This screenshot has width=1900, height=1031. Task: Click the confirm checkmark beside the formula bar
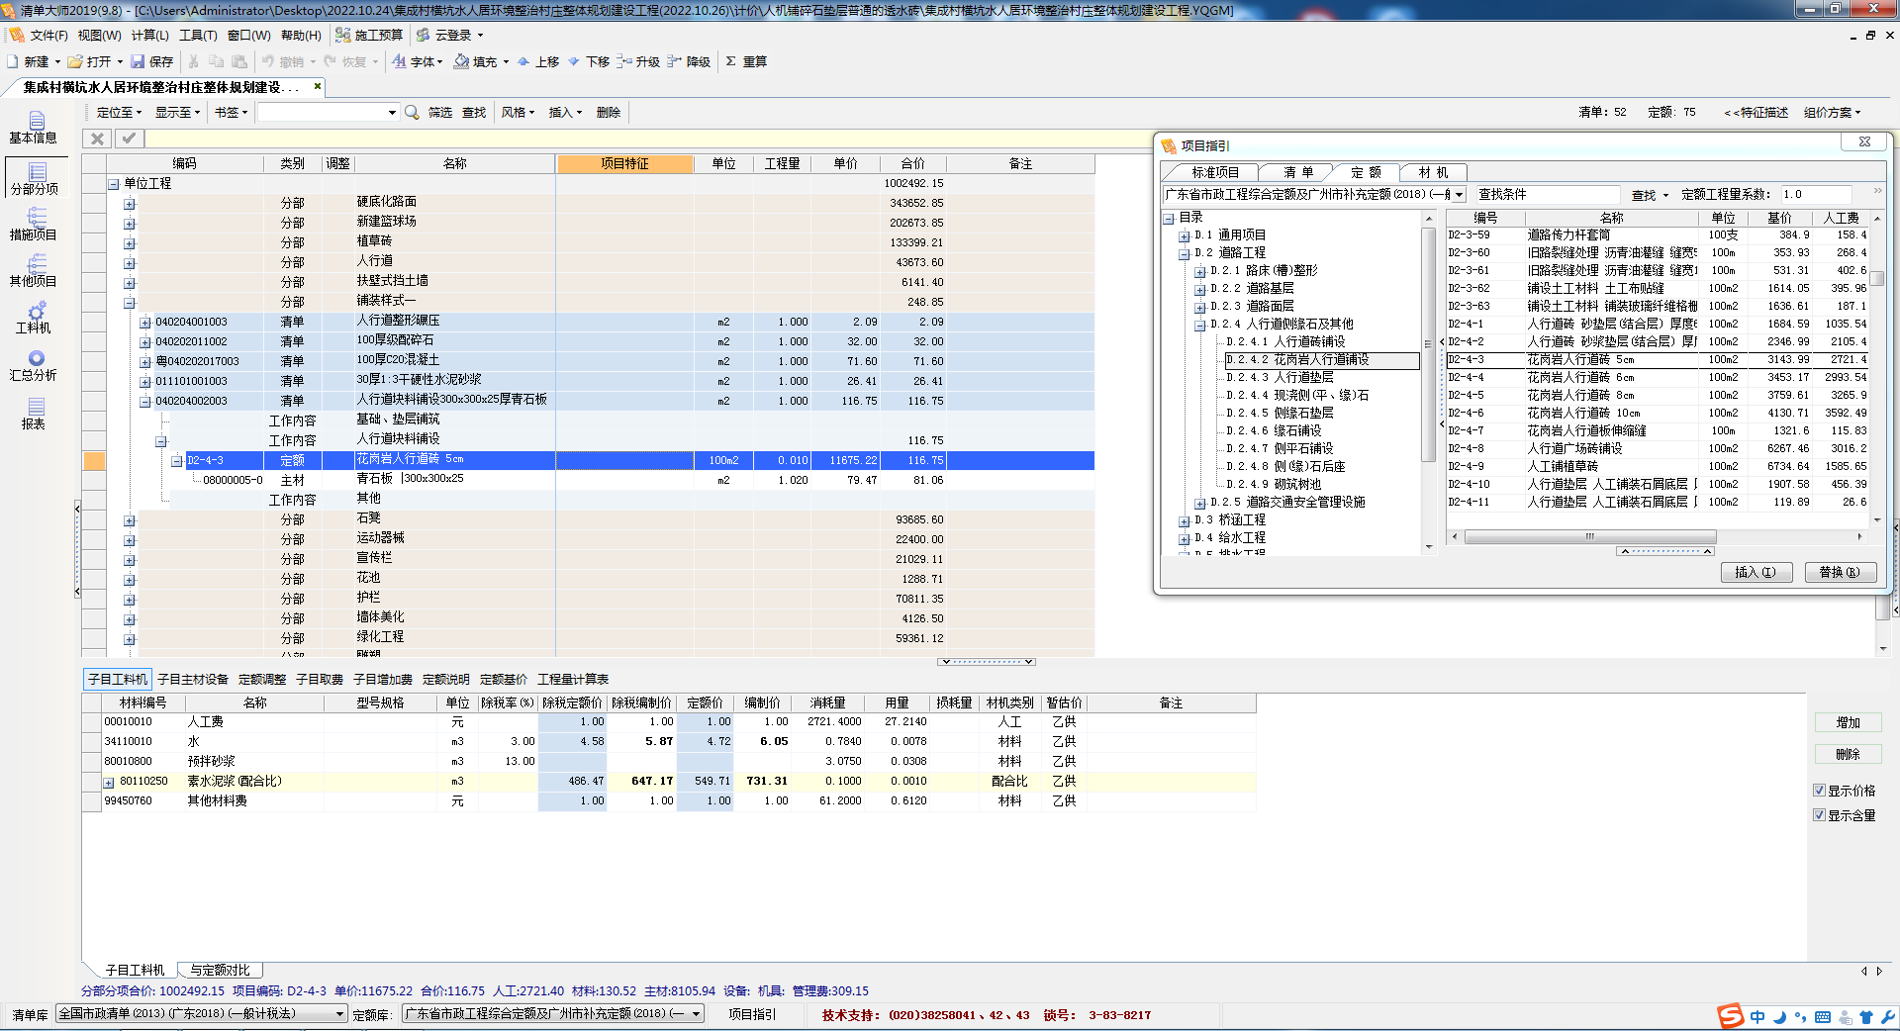coord(129,139)
